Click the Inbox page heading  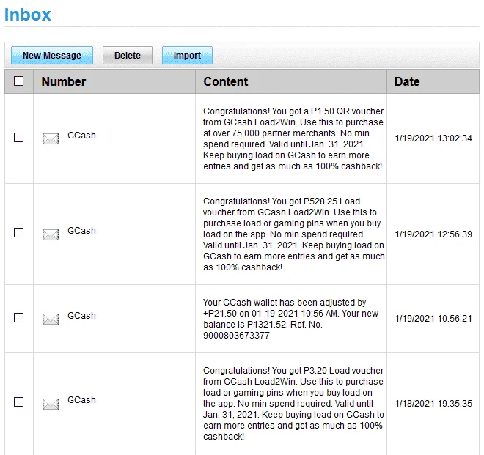[x=28, y=15]
